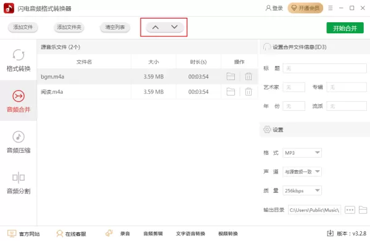Click the 大小 column header
Image resolution: width=370 pixels, height=241 pixels.
pos(154,62)
